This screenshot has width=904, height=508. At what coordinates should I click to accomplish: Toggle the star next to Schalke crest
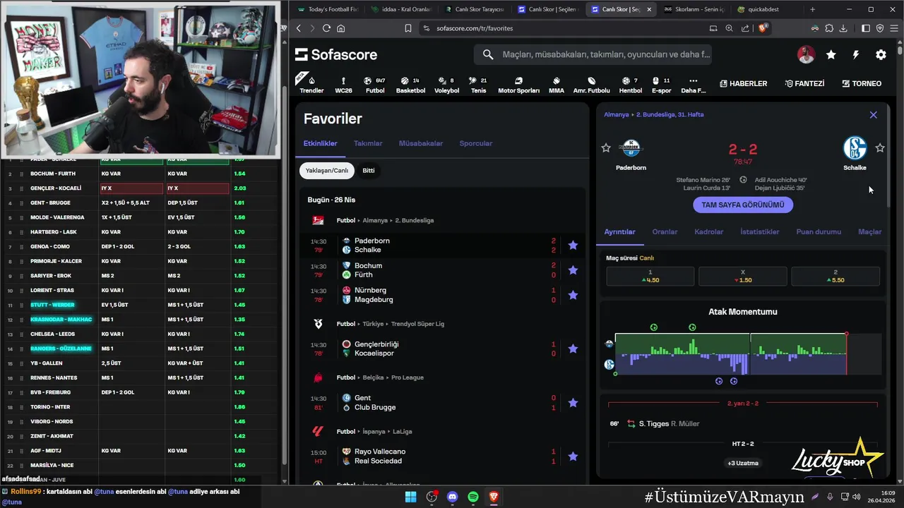coord(880,148)
